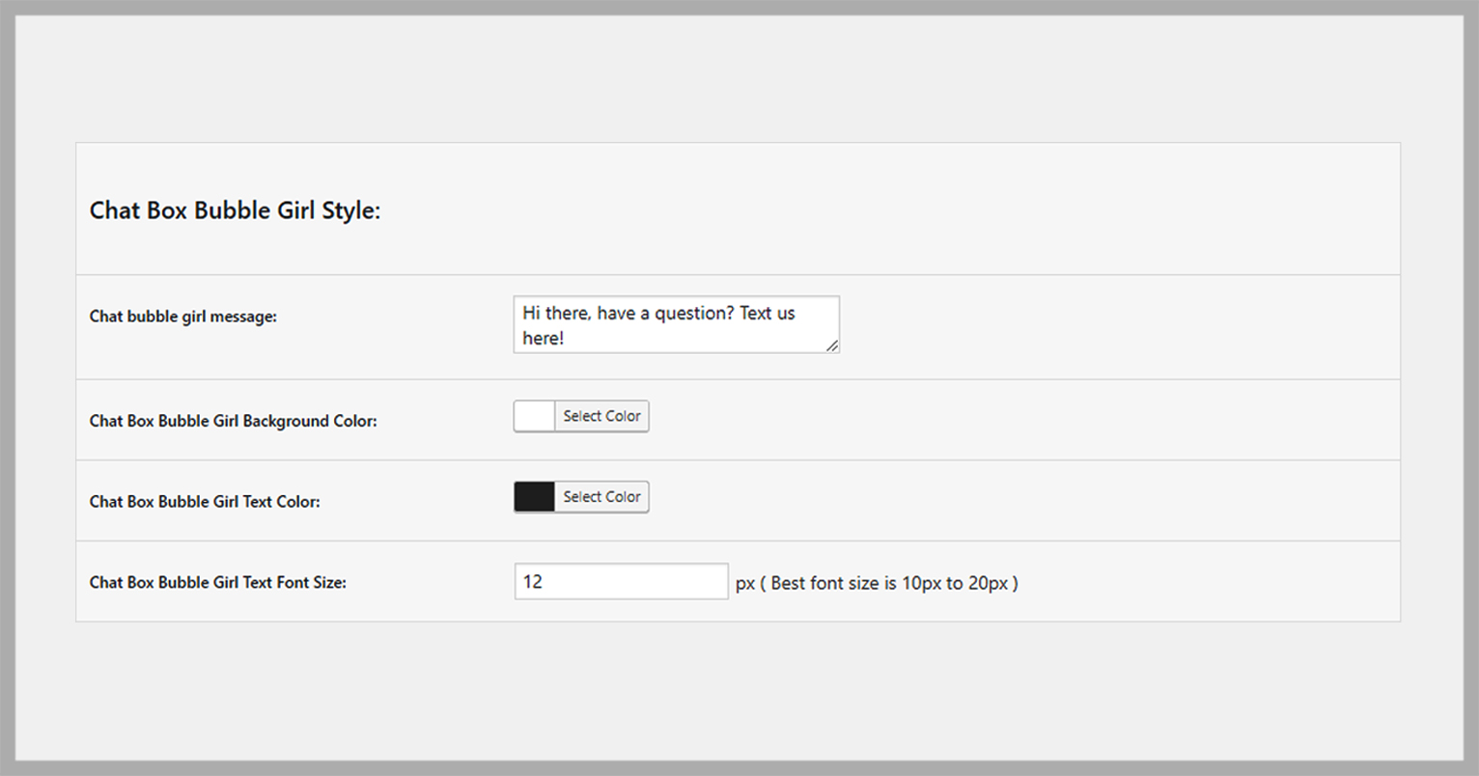Click the "Chat Box Bubble Girl Text Color:" label

tap(205, 502)
